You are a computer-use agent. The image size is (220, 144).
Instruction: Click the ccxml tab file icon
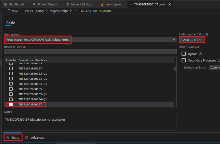pyautogui.click(x=131, y=5)
